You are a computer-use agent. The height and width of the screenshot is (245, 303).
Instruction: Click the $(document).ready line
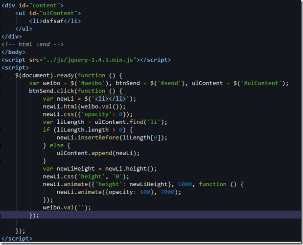point(69,75)
